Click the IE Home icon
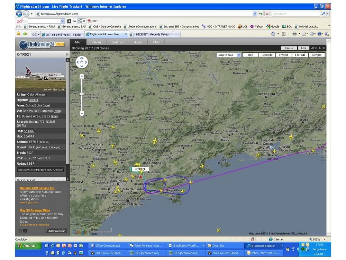The width and height of the screenshot is (346, 260). click(x=273, y=34)
